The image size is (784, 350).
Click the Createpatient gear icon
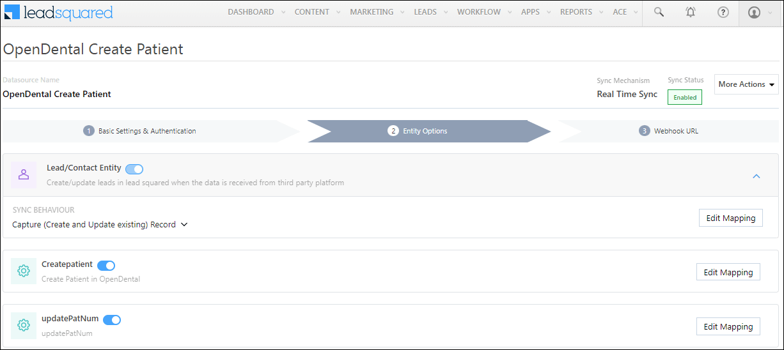click(x=24, y=271)
